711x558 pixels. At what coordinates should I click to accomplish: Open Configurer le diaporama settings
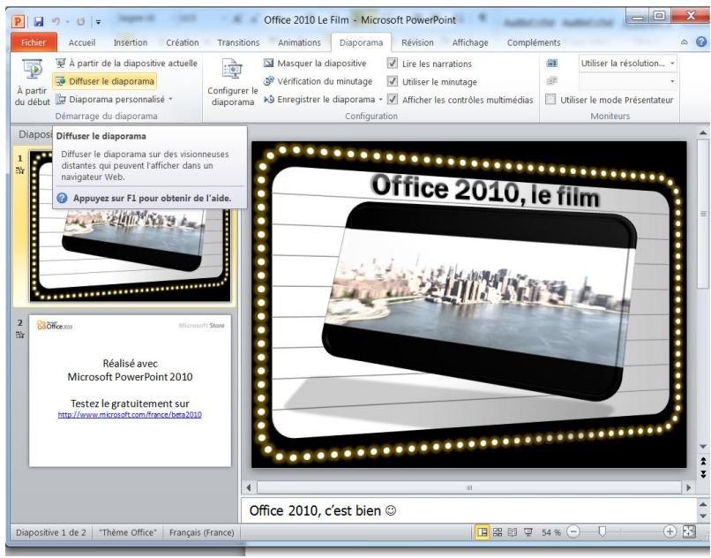tap(232, 83)
